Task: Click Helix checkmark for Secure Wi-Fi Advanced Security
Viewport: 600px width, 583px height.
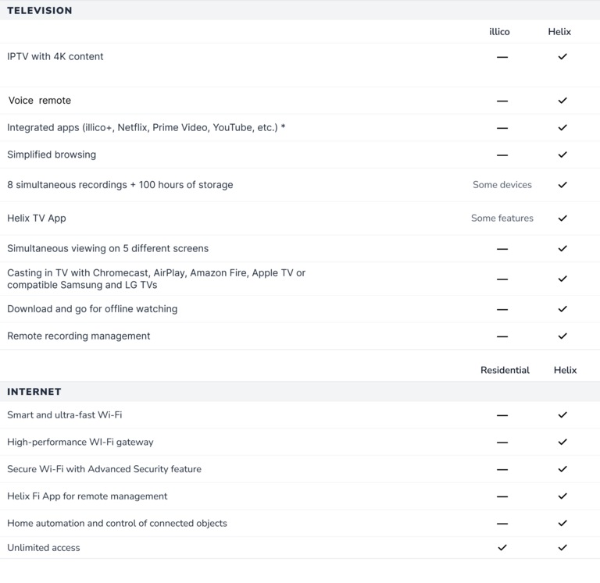Action: (x=562, y=469)
